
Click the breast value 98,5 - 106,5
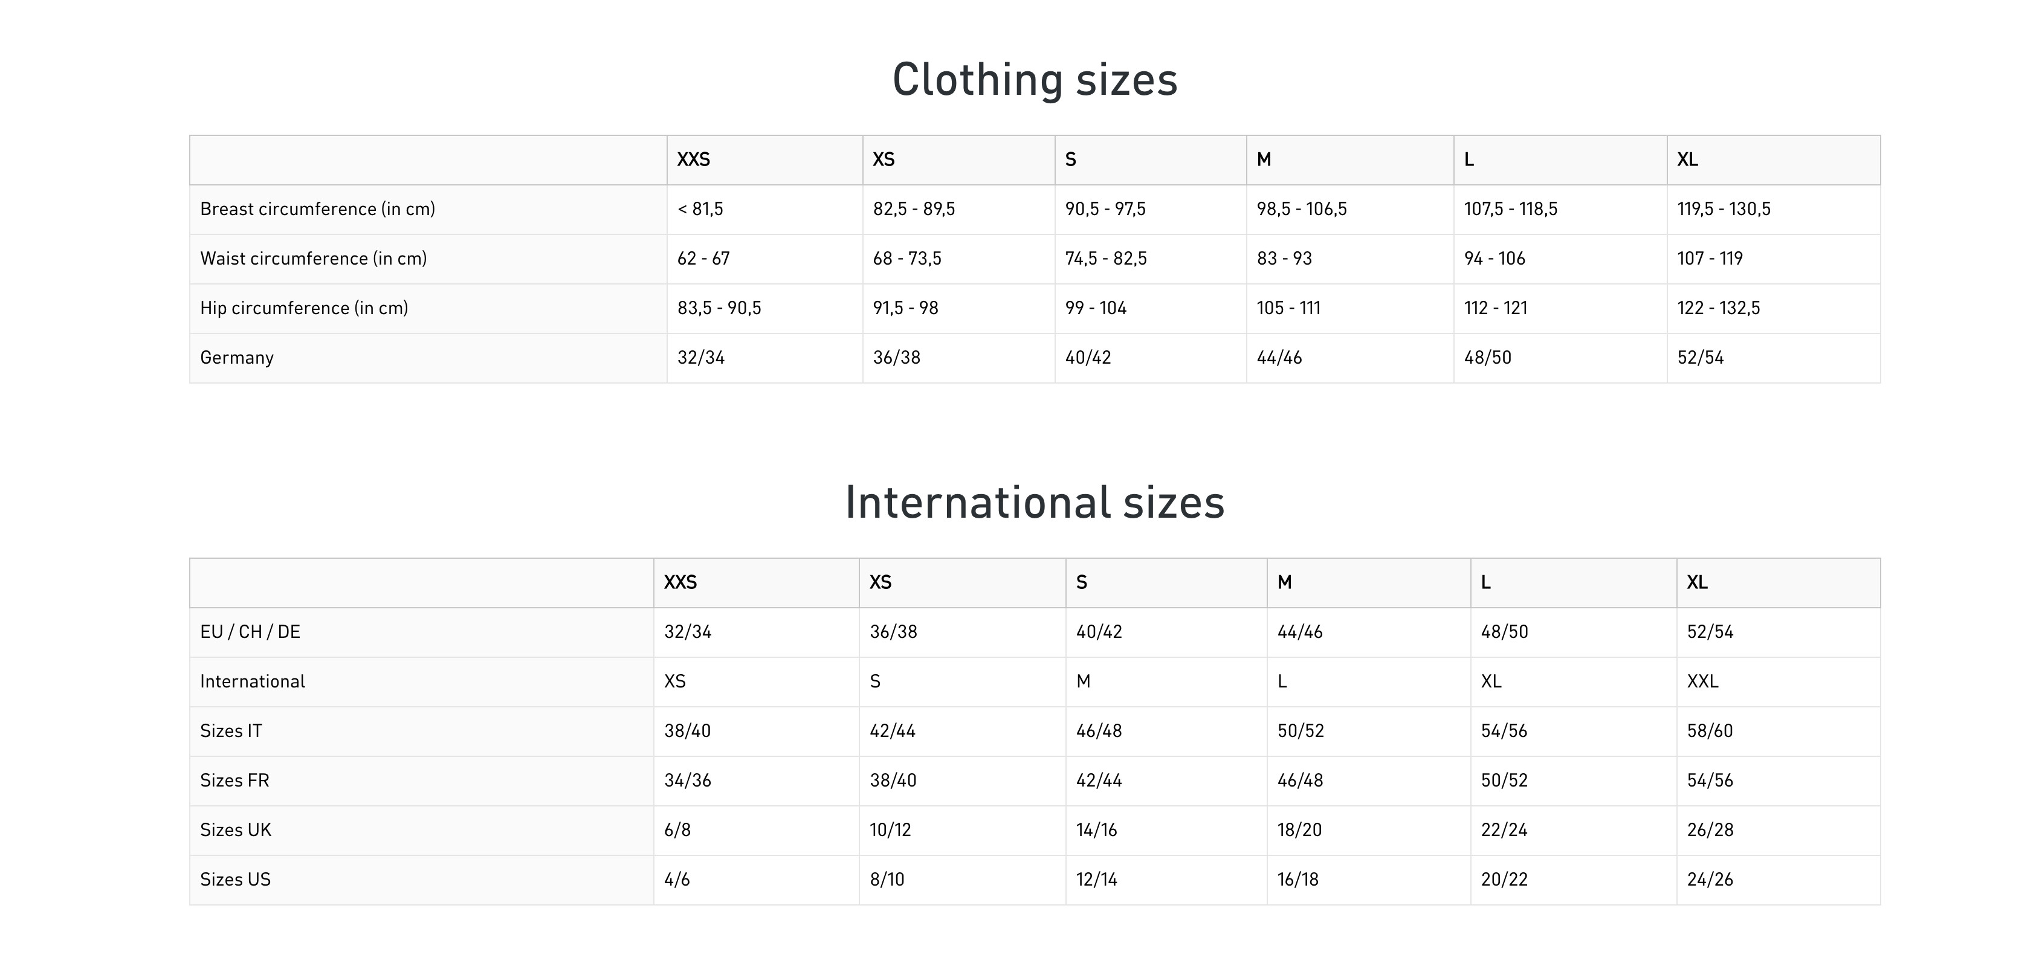click(1302, 209)
